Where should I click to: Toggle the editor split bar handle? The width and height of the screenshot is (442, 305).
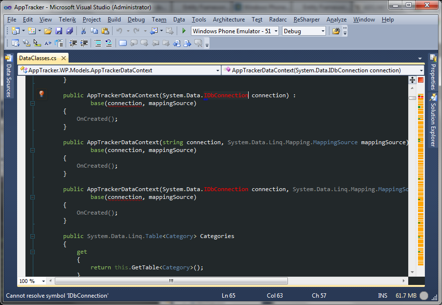pos(412,80)
